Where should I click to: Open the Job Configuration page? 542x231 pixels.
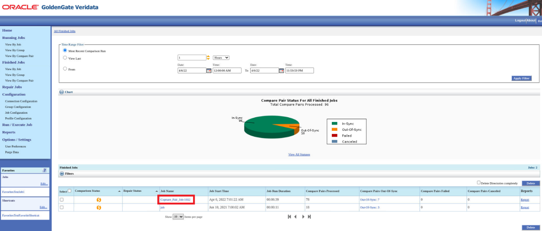click(x=16, y=112)
